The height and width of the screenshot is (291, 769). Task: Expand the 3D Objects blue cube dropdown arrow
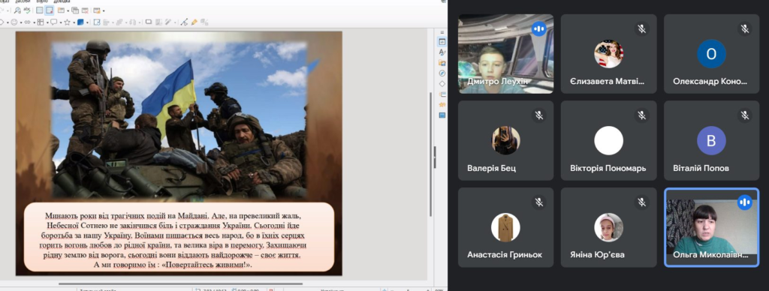tap(87, 22)
